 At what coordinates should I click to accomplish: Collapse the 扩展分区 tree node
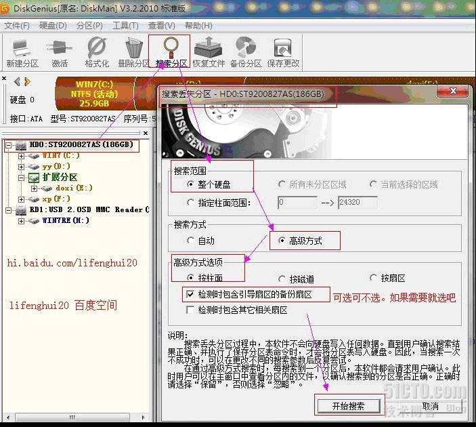pyautogui.click(x=21, y=178)
